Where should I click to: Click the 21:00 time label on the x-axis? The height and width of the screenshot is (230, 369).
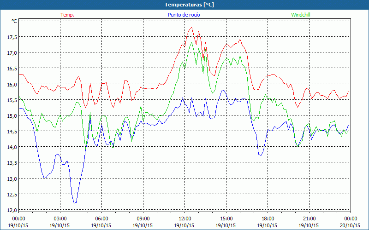(x=309, y=219)
